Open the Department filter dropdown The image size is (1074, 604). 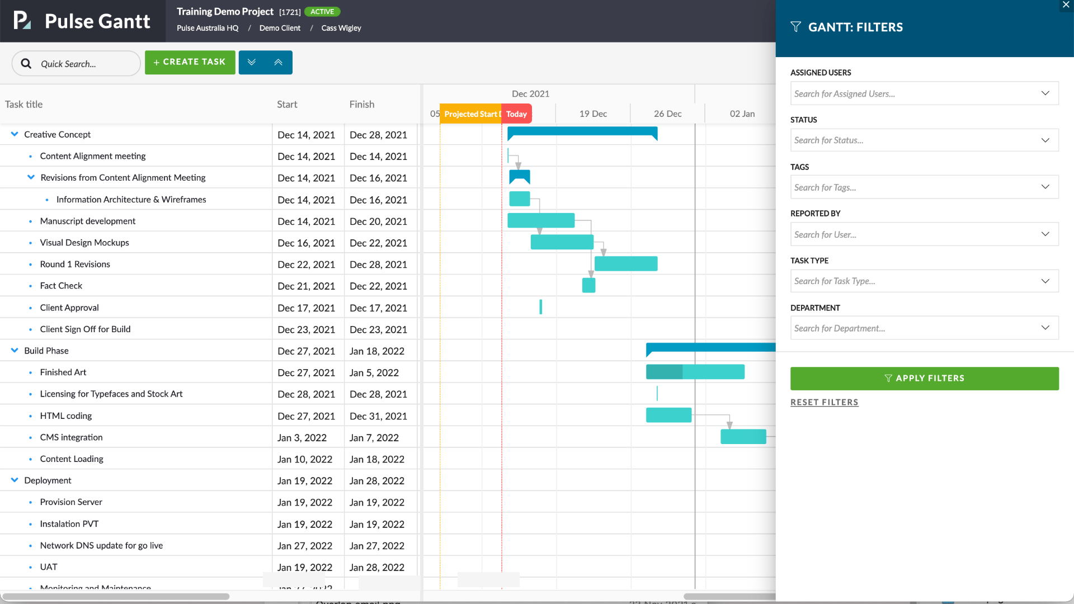tap(1045, 328)
